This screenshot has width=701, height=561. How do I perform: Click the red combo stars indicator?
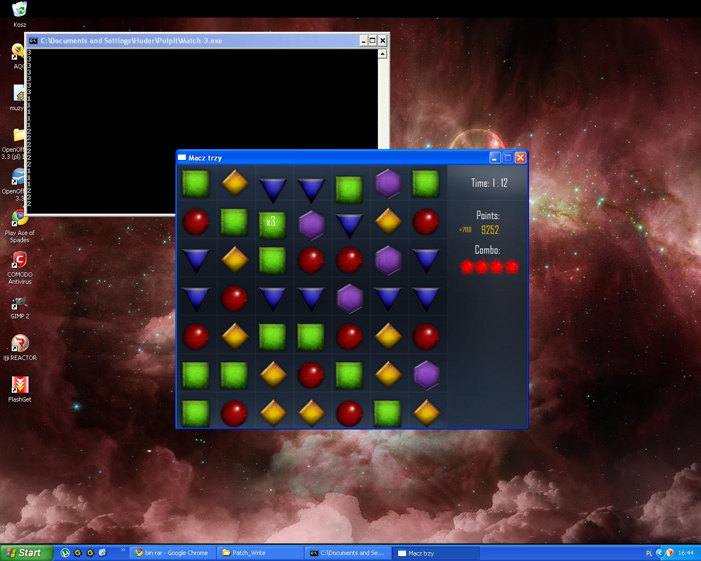tap(489, 267)
